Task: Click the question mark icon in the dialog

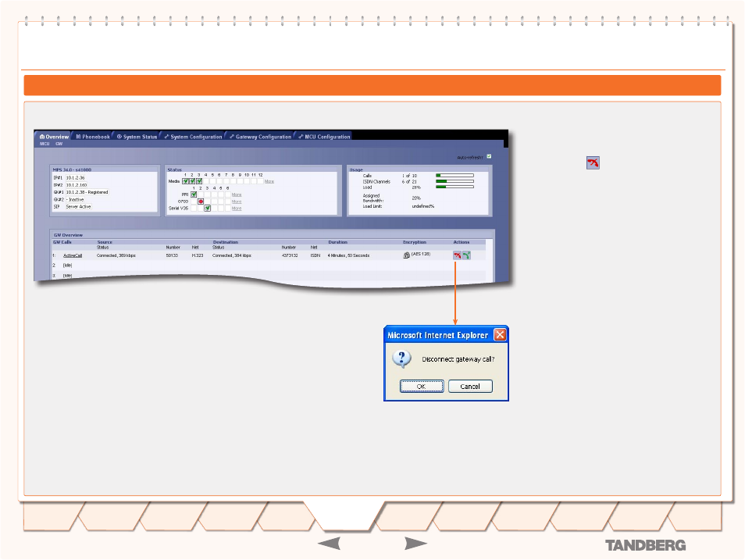Action: coord(402,359)
